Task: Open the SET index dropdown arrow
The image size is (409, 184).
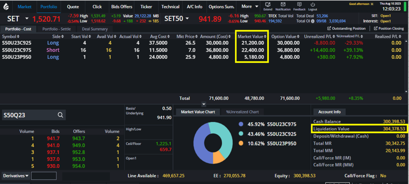Action: 27,18
